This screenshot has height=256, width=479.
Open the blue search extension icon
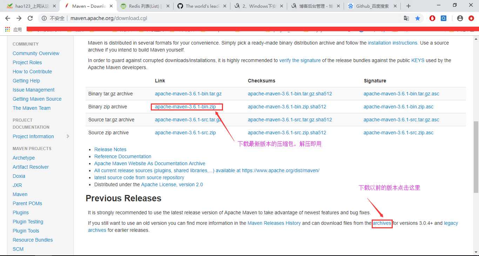[444, 18]
